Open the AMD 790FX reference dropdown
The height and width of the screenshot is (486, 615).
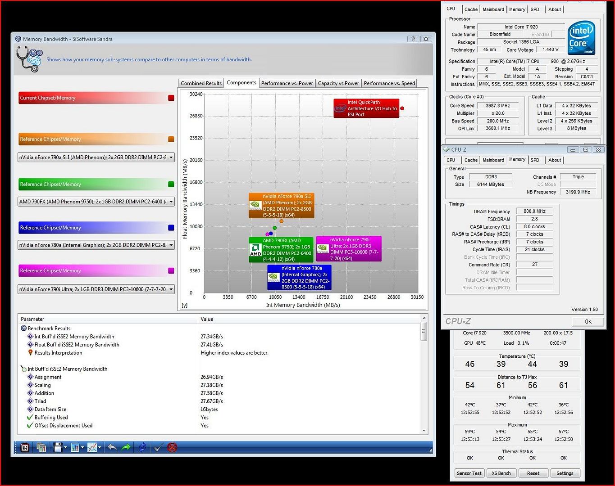coord(96,202)
